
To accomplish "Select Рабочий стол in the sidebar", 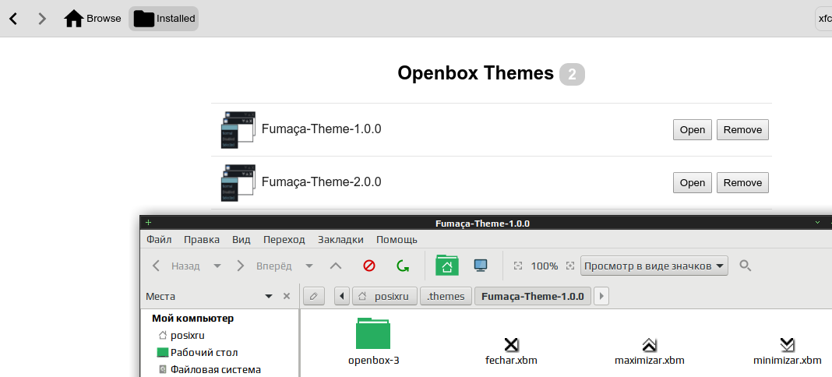I will [197, 353].
